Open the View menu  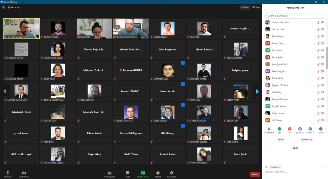(x=256, y=7)
